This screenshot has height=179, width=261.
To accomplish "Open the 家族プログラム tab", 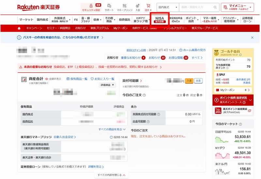I will pyautogui.click(x=100, y=28).
